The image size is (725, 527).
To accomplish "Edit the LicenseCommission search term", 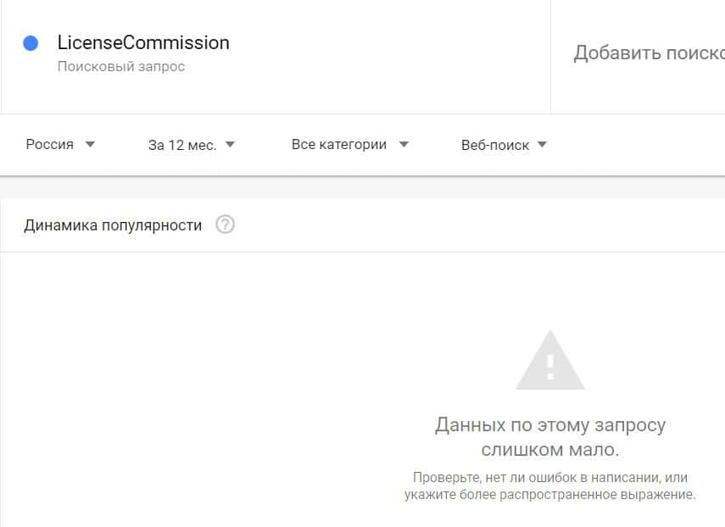I will click(143, 43).
